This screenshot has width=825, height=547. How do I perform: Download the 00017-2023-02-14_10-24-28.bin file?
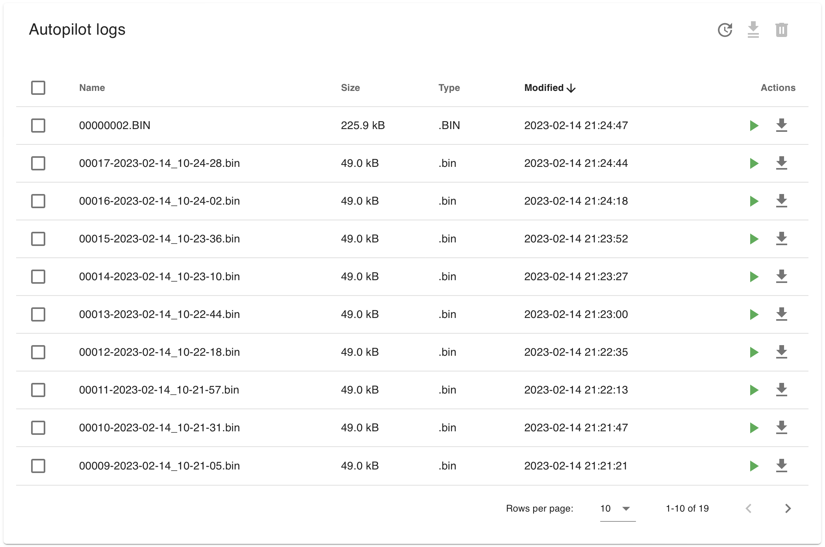tap(781, 163)
